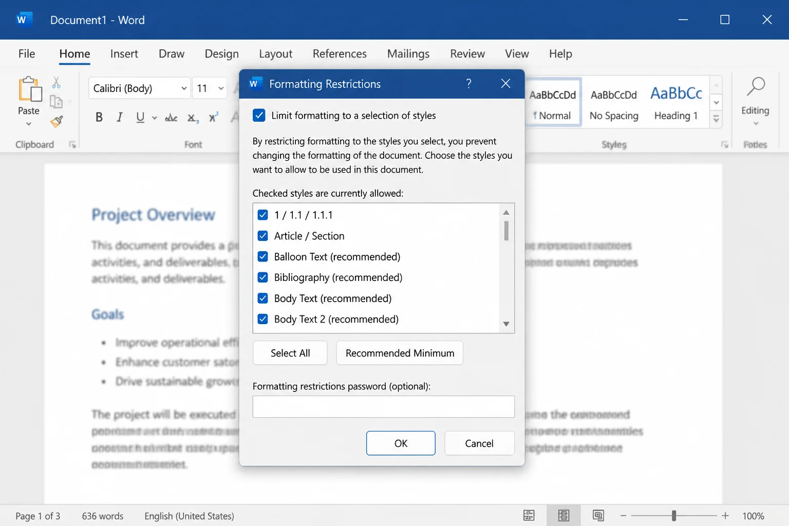Click the Editing magnifier icon
This screenshot has width=789, height=526.
[x=756, y=87]
